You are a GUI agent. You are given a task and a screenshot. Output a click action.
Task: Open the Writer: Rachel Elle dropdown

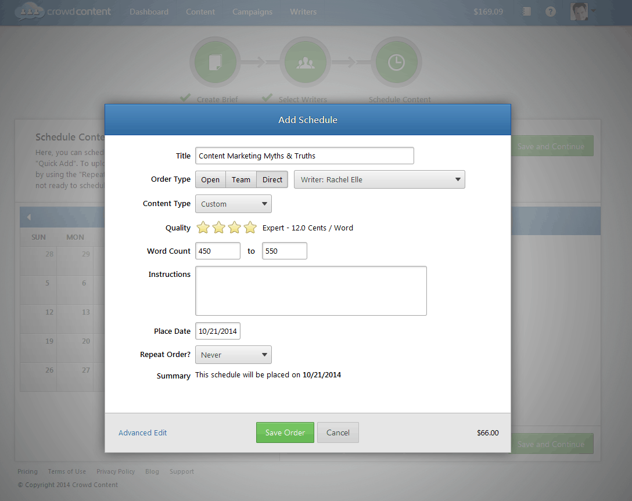point(380,179)
